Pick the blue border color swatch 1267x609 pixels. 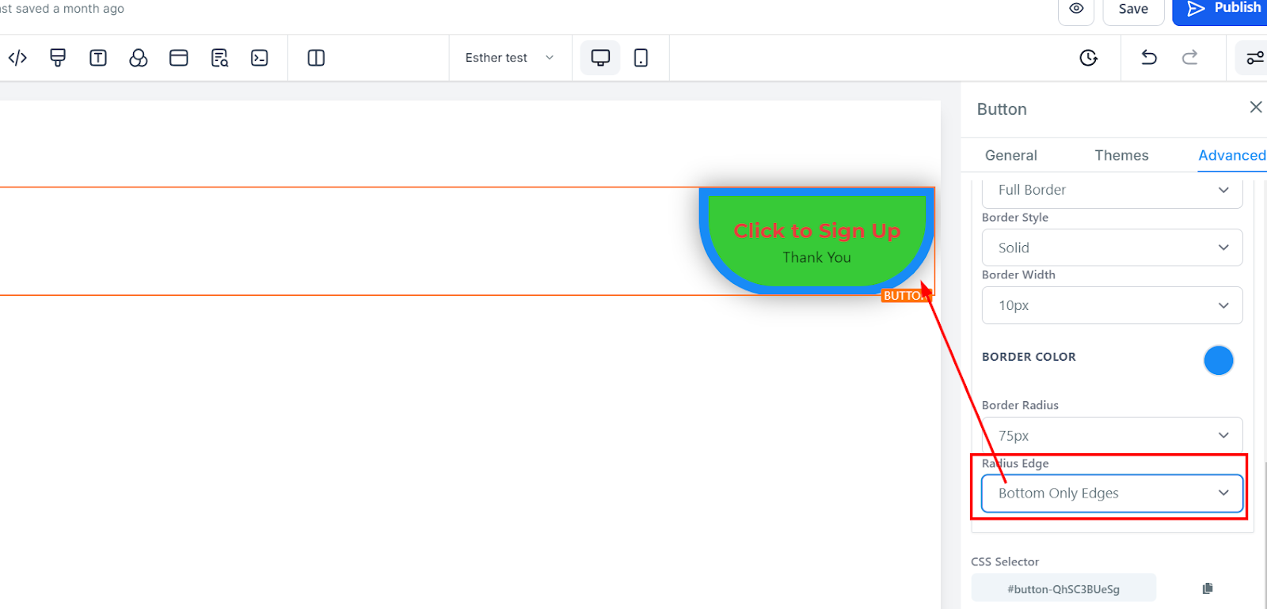tap(1218, 361)
